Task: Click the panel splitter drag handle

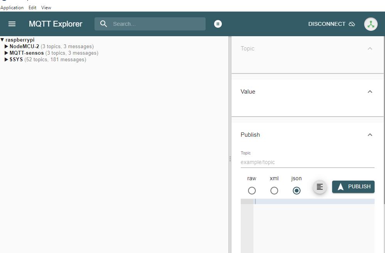Action: tap(230, 159)
